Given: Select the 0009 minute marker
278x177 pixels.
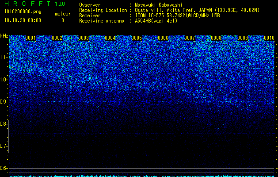Looking at the screenshot, I should (x=243, y=38).
